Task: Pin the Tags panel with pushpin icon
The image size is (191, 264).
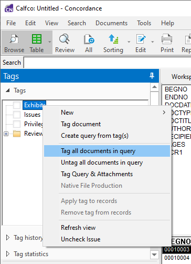Action: tap(152, 76)
